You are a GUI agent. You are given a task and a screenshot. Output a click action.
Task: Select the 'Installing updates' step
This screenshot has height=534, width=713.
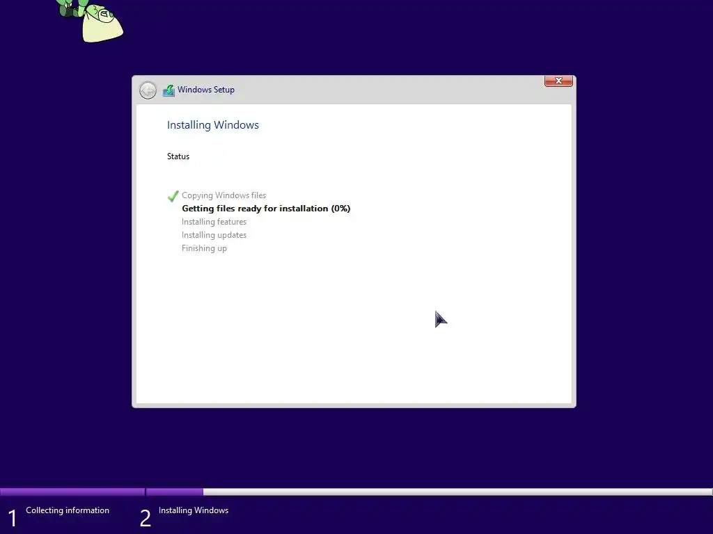(214, 235)
